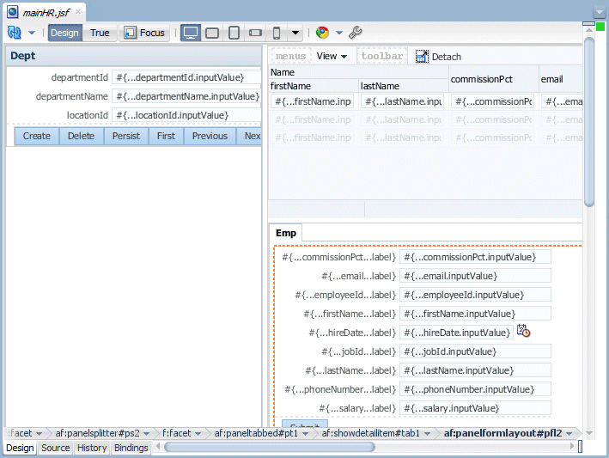Choose the landscape tablet preview icon
This screenshot has width=609, height=458.
pyautogui.click(x=212, y=33)
